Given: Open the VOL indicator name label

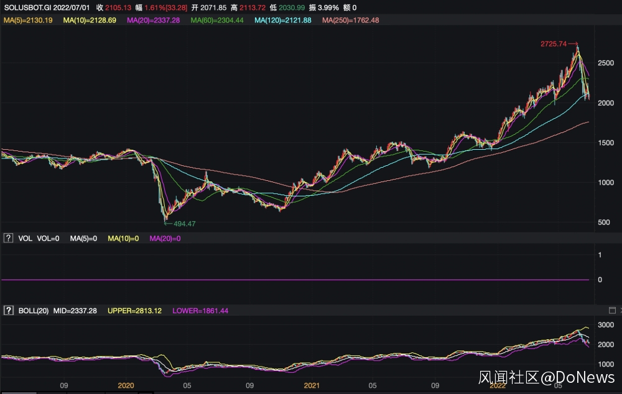Looking at the screenshot, I should coord(25,238).
